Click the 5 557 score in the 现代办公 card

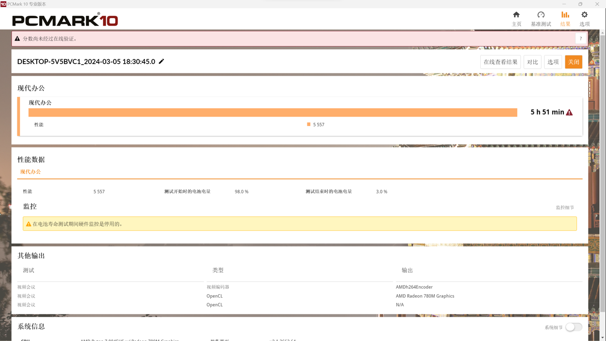319,125
